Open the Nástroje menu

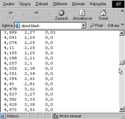(x=78, y=4)
